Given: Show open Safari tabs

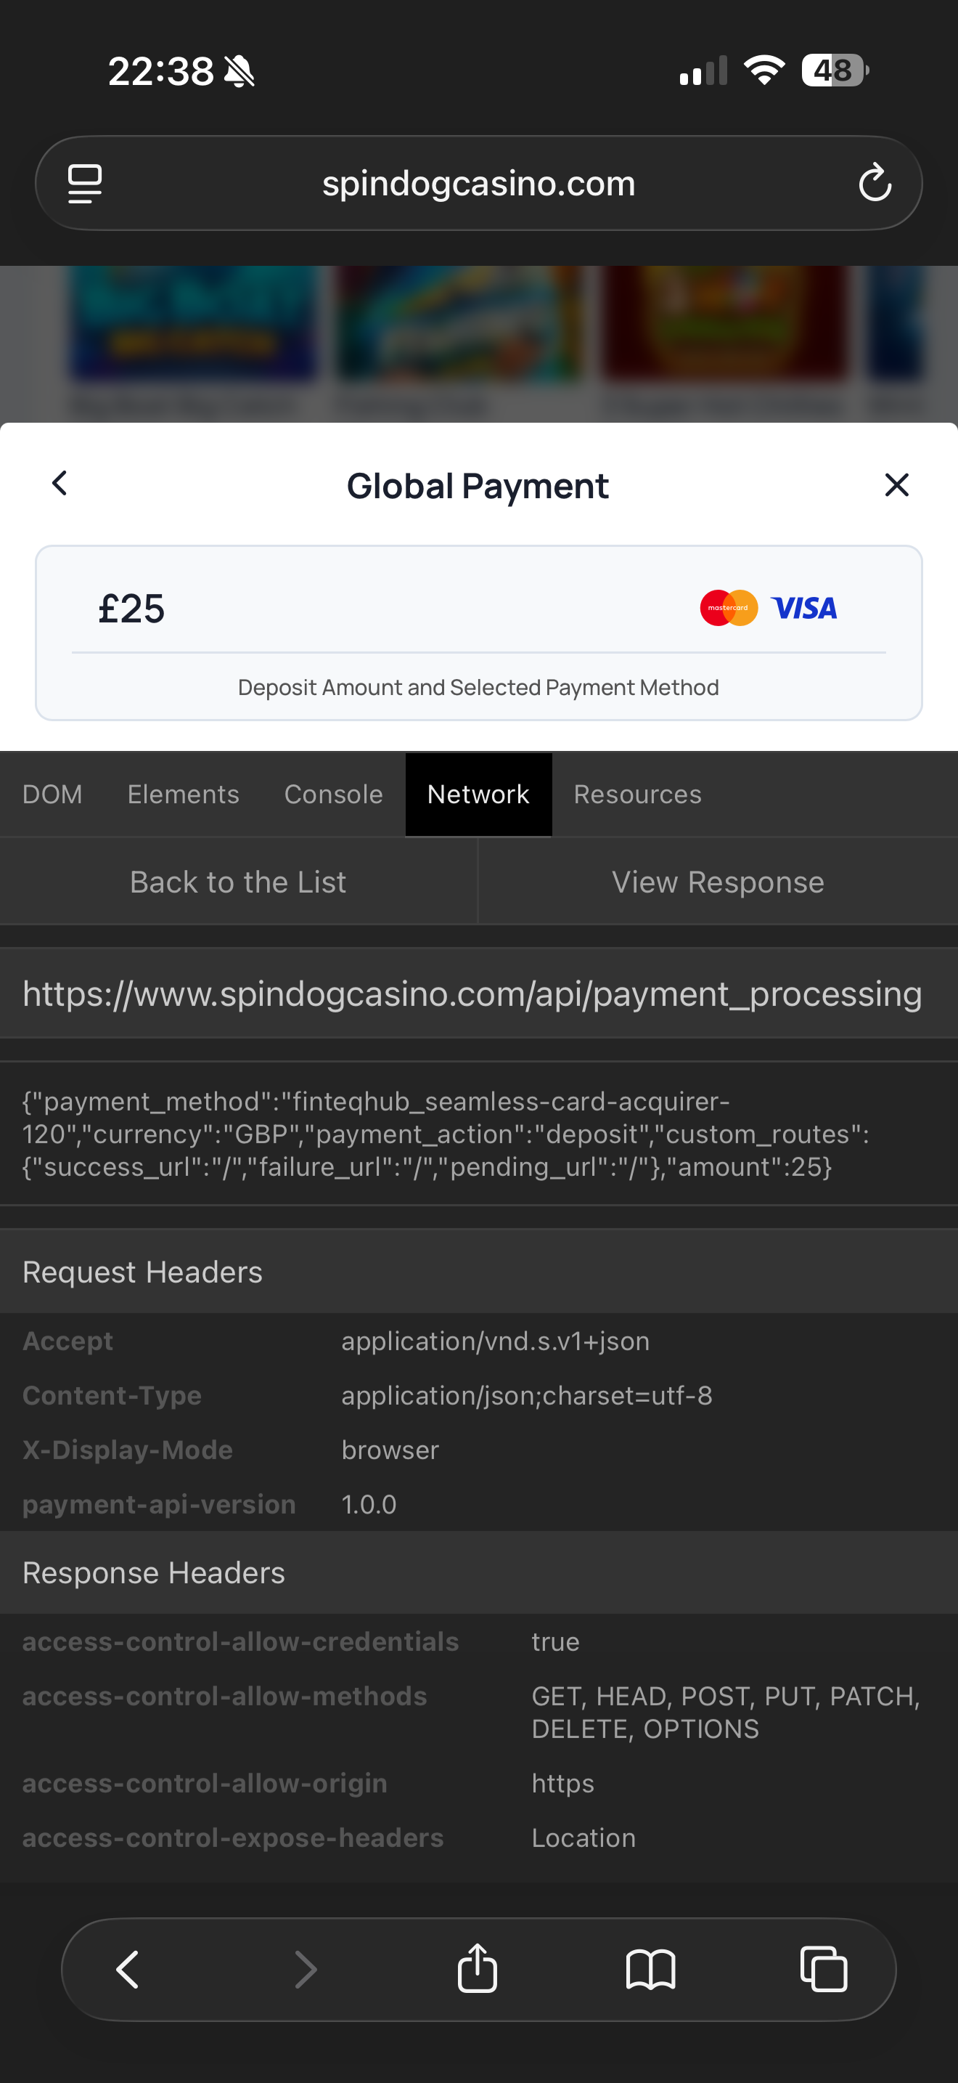Looking at the screenshot, I should (823, 1968).
